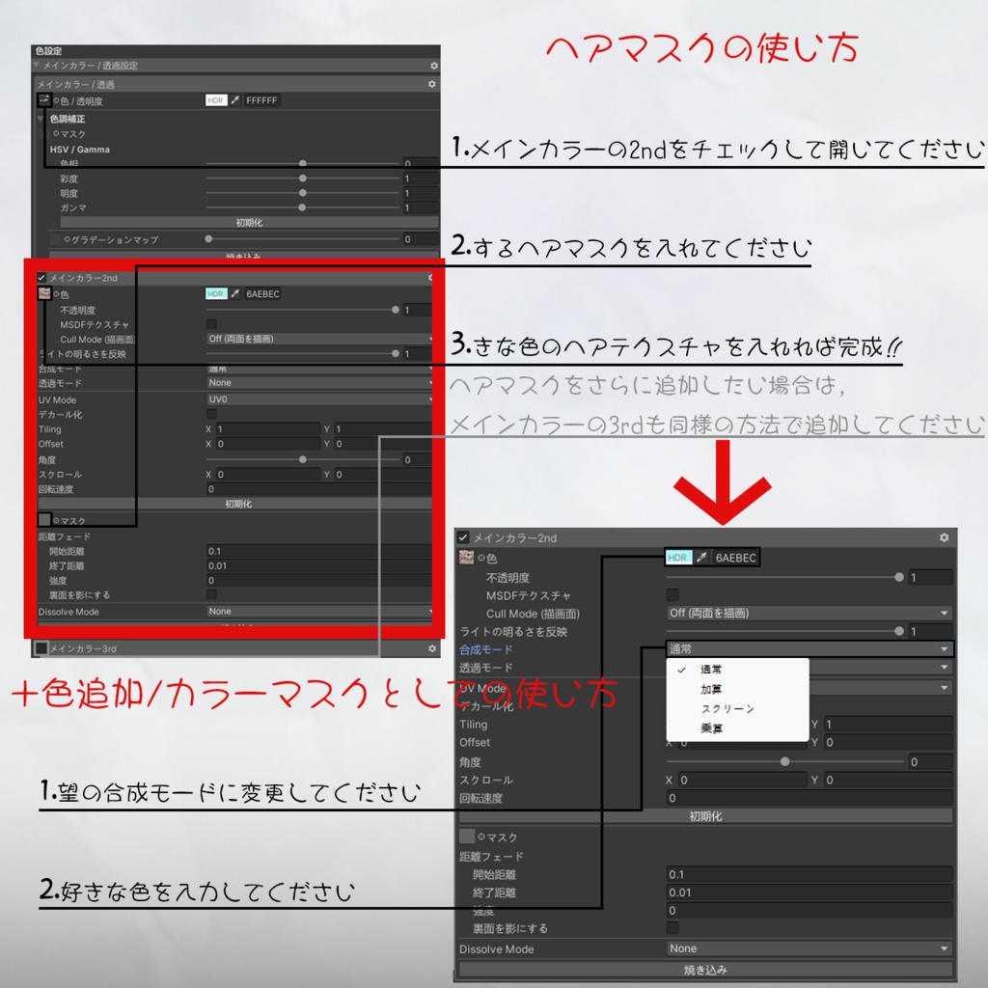
Task: Toggle デカール化 checkbox in the 色設定 inspector
Action: click(211, 414)
